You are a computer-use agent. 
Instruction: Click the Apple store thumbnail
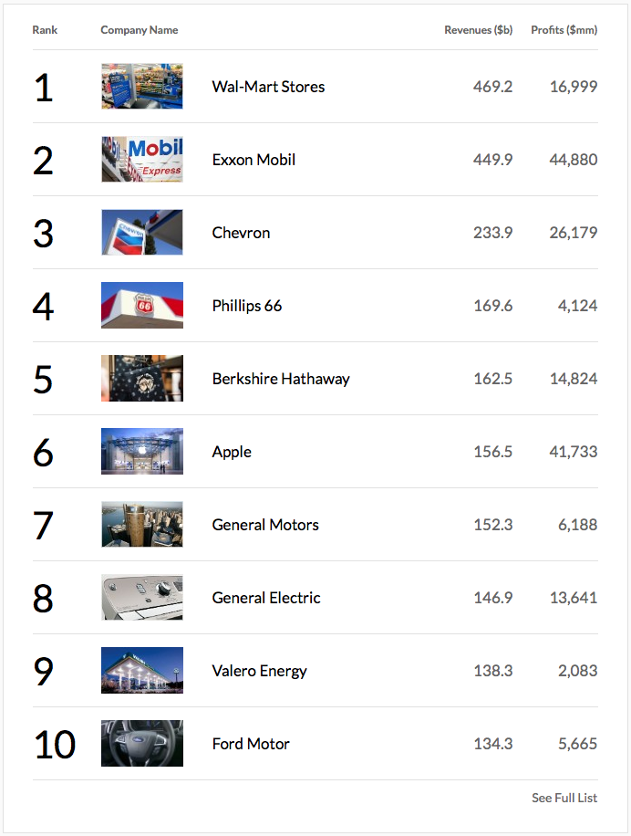[x=141, y=452]
